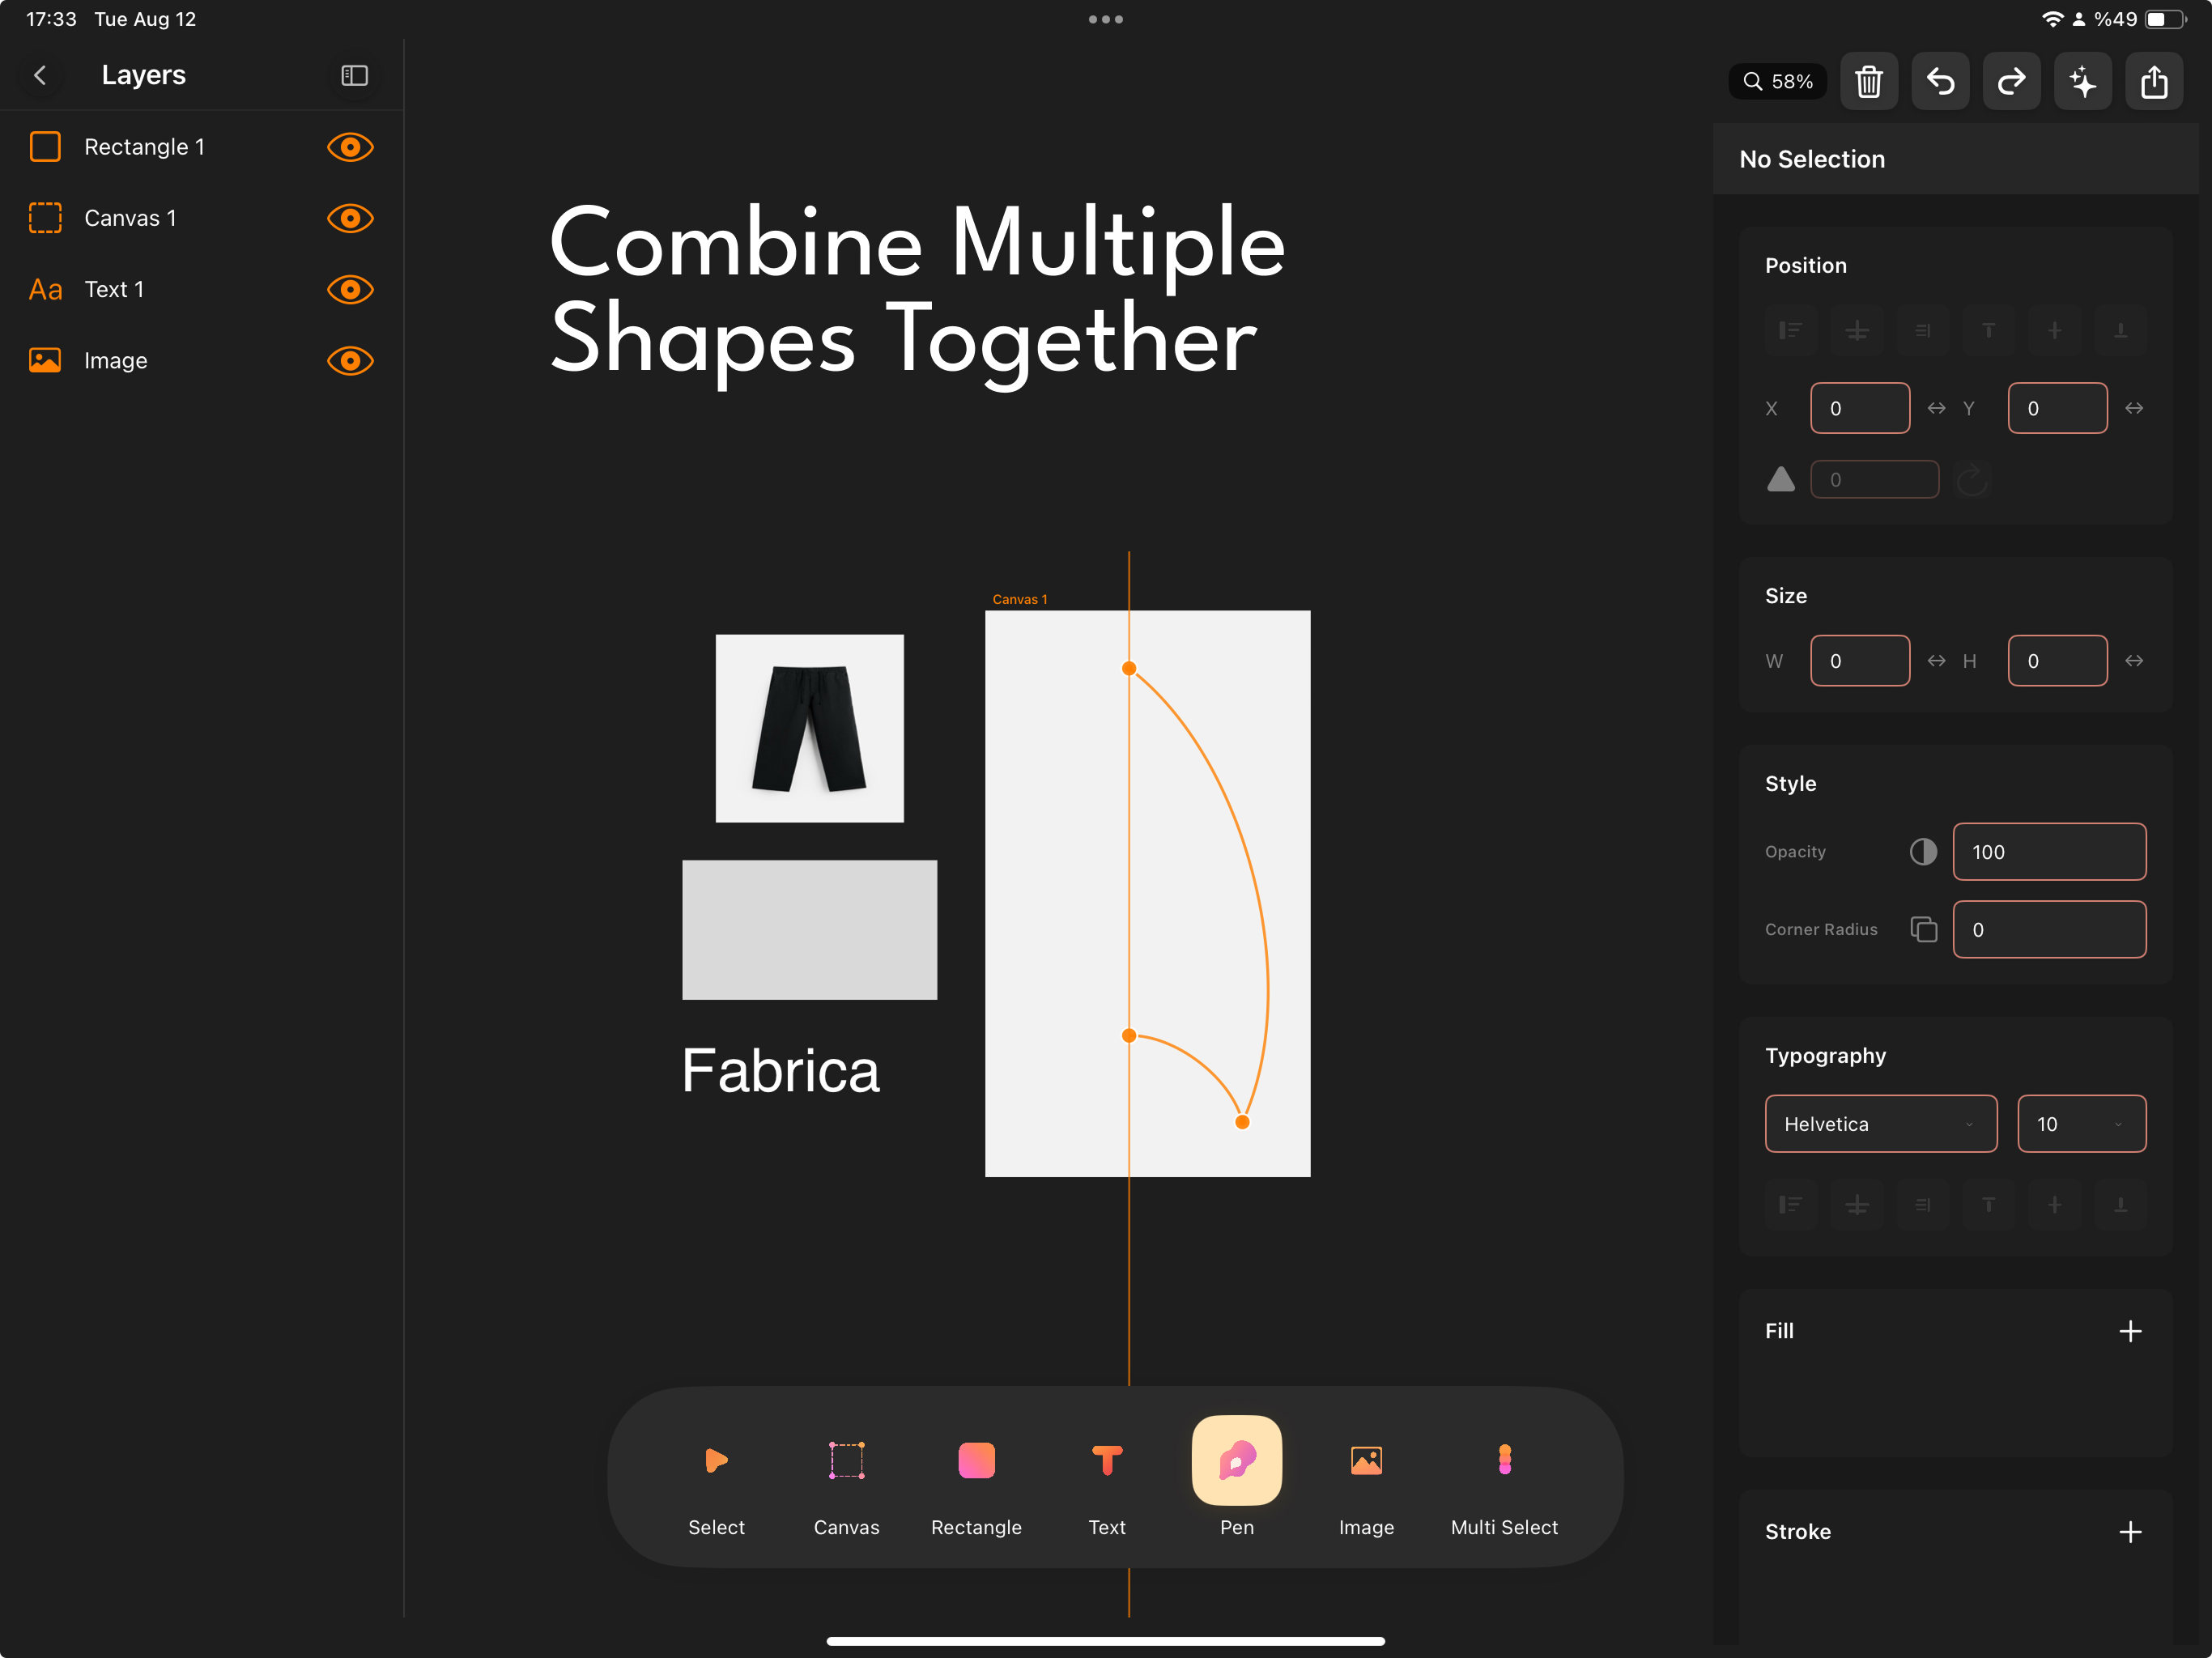
Task: Select the Rectangle 1 layer row
Action: pyautogui.click(x=201, y=147)
